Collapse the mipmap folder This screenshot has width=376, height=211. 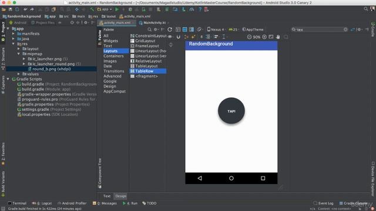coord(19,54)
